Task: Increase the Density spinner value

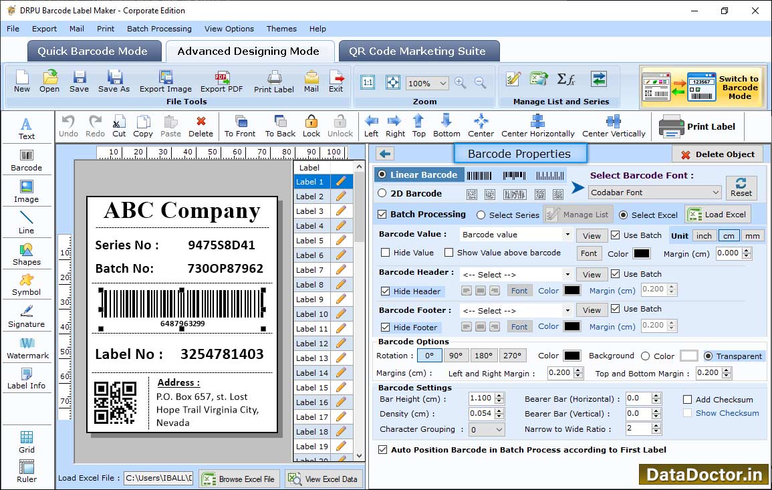Action: click(x=499, y=410)
